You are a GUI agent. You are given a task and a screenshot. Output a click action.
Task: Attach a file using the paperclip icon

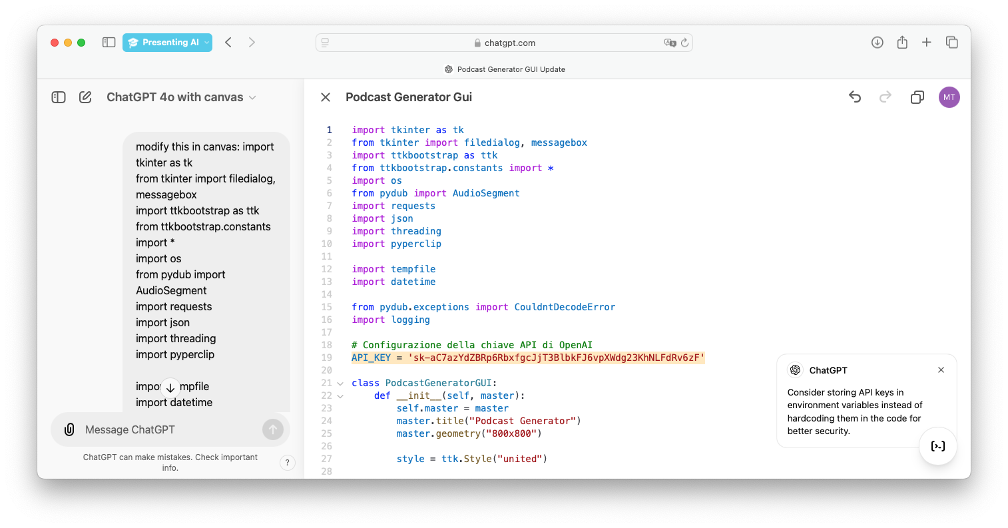click(x=69, y=429)
